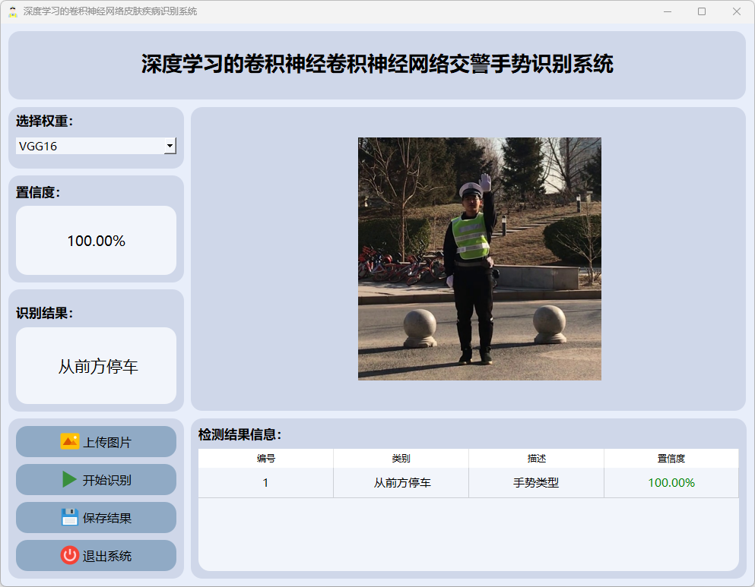Select table cell with number 1
Screen dimensions: 755x587
tap(266, 483)
